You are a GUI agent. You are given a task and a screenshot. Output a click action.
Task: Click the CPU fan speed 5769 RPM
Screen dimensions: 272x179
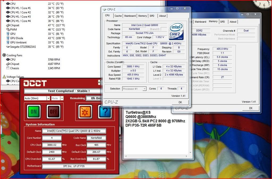[54, 59]
